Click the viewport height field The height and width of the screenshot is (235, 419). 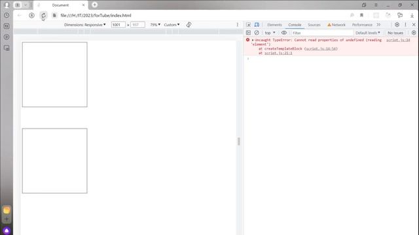137,25
